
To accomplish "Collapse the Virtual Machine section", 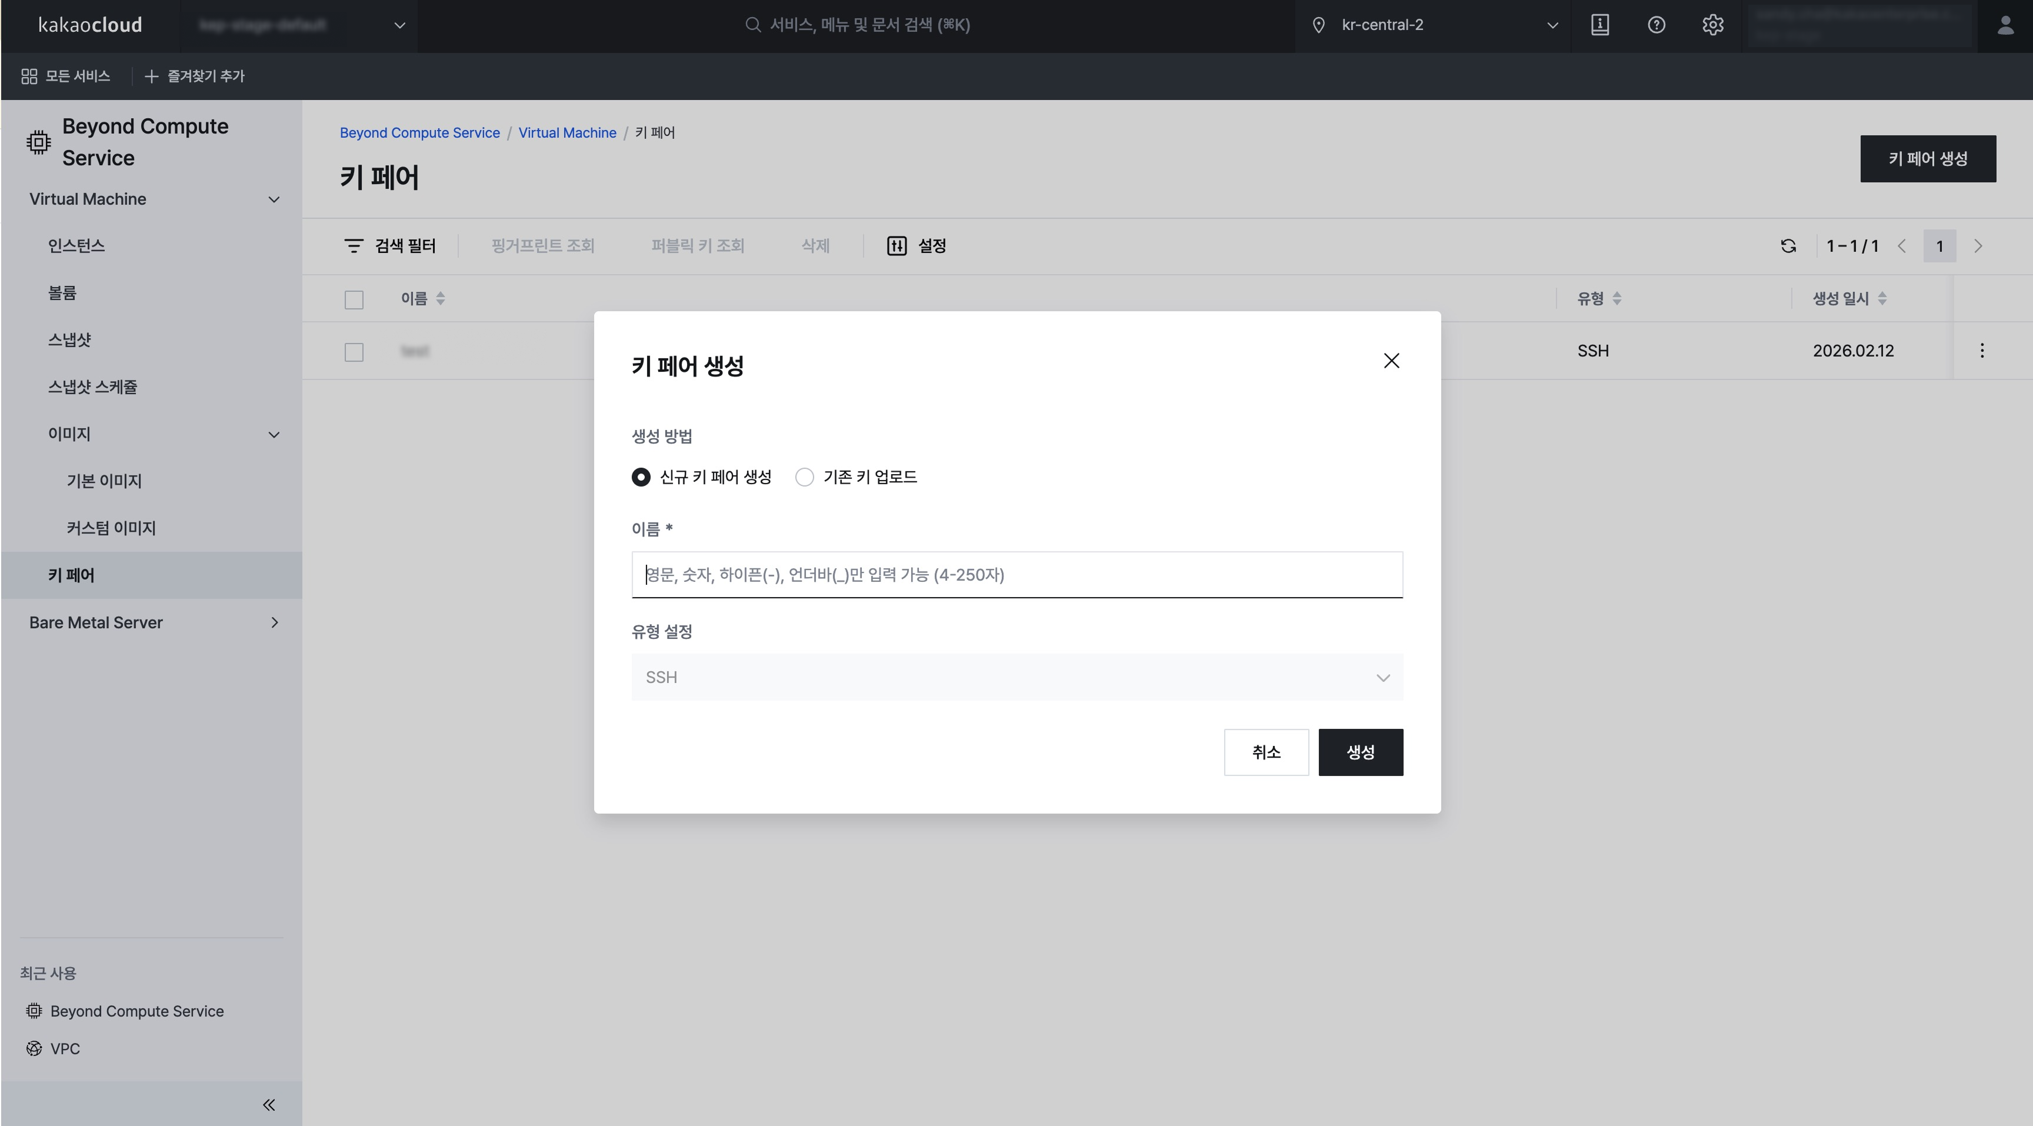I will coord(273,199).
